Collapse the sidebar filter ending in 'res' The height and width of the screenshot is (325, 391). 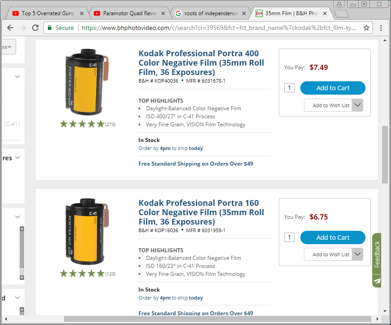[17, 158]
